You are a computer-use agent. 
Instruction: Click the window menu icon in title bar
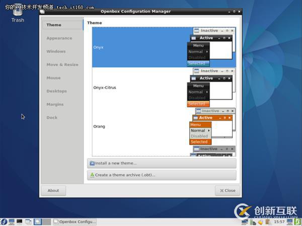(x=42, y=12)
